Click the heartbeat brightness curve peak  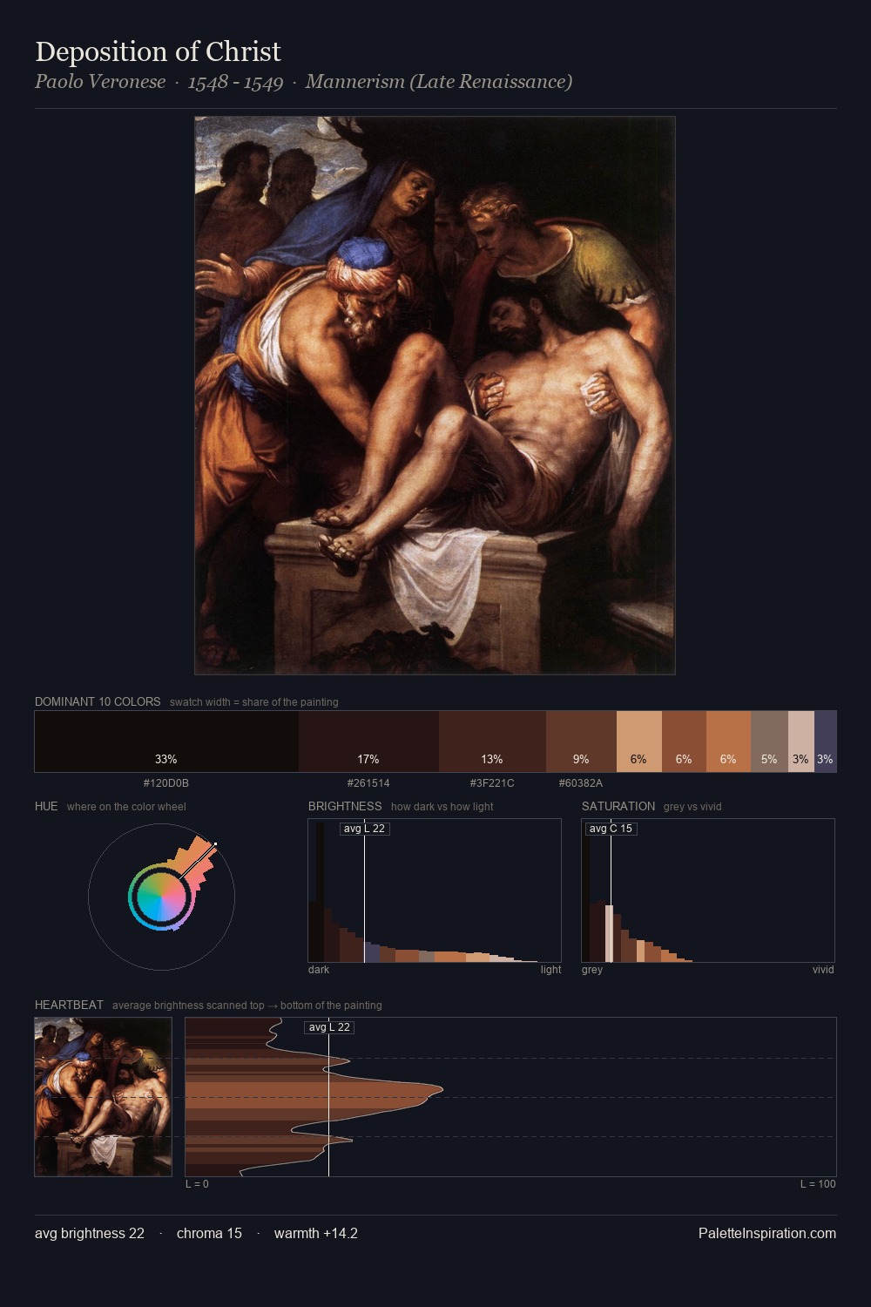(x=442, y=1089)
